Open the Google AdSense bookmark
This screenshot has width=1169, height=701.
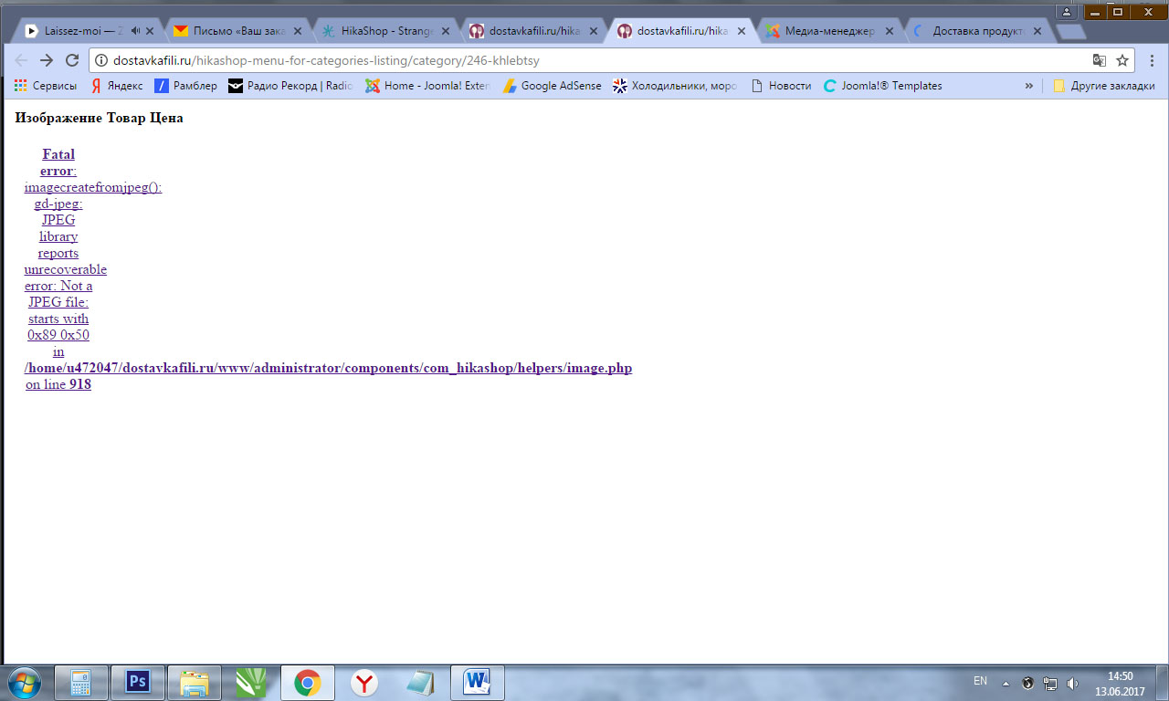click(552, 86)
